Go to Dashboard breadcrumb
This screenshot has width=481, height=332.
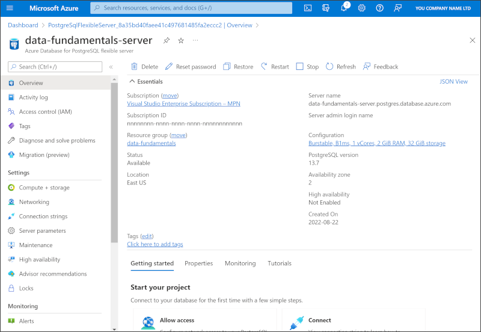[x=23, y=25]
